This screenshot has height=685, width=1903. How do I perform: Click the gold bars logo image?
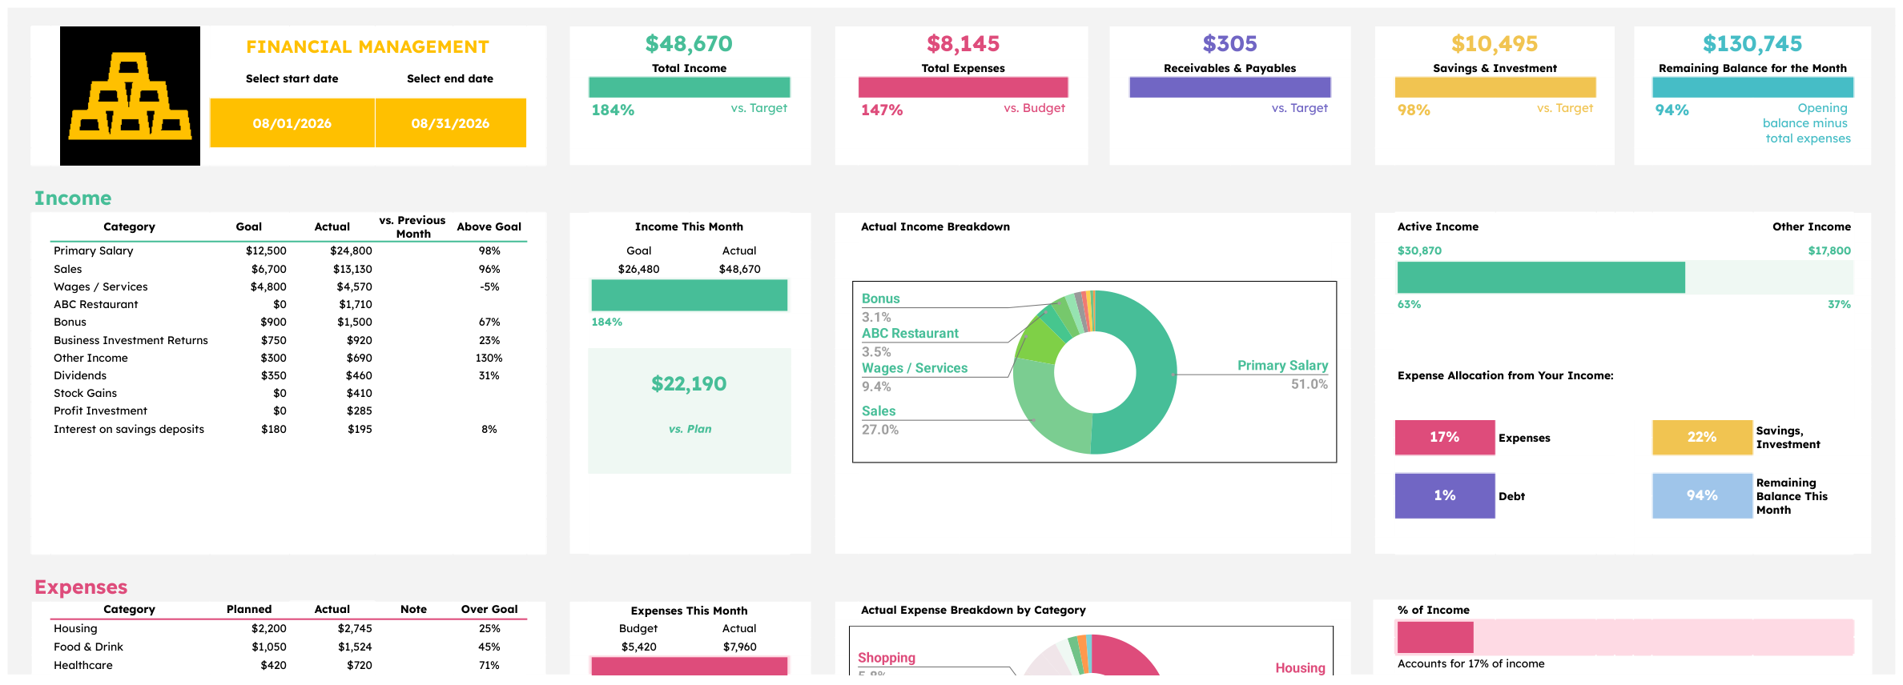[130, 96]
